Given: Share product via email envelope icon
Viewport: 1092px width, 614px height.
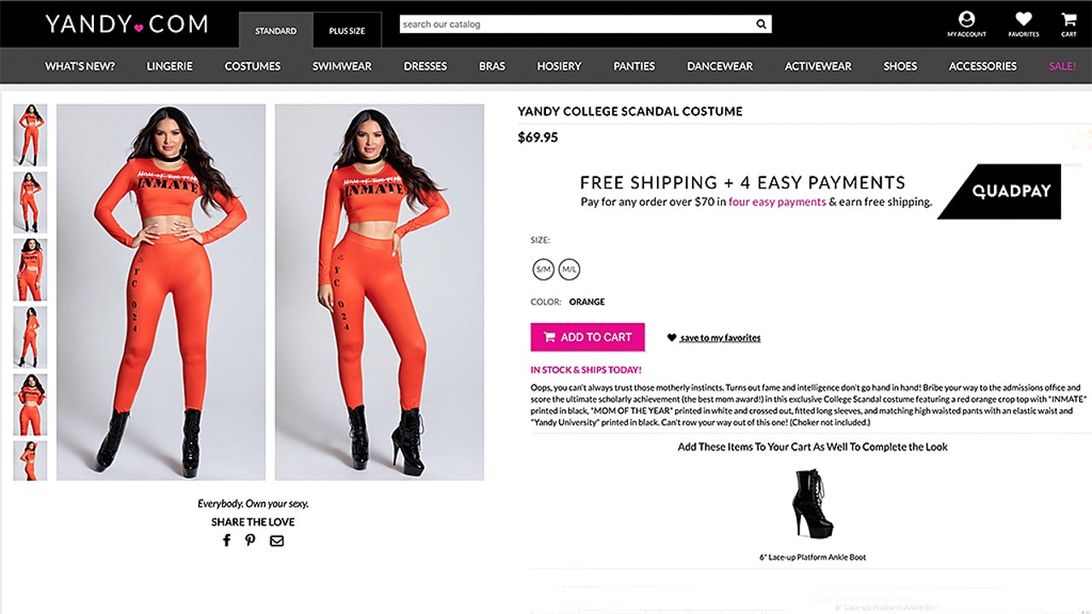Looking at the screenshot, I should (276, 541).
